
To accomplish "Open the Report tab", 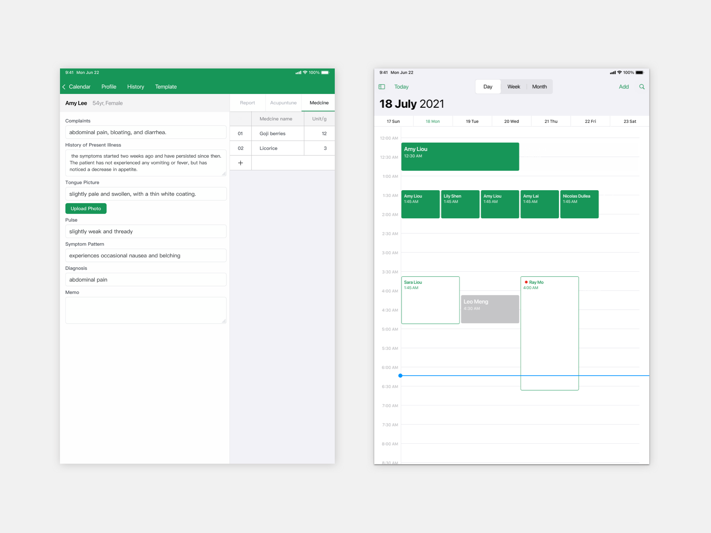I will click(247, 103).
